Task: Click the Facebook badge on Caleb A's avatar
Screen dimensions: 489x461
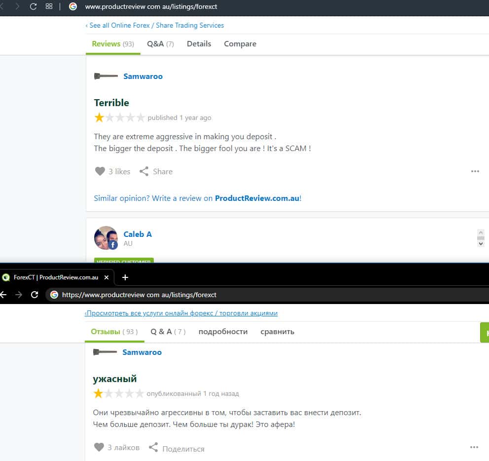Action: (113, 245)
